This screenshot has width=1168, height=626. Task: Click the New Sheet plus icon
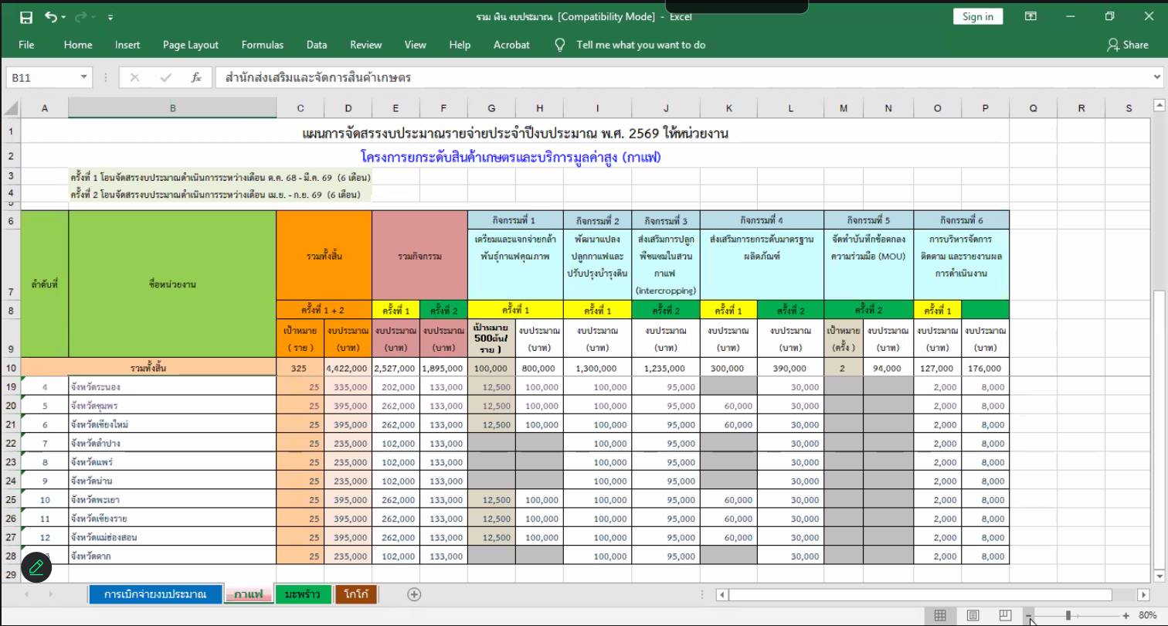click(414, 594)
